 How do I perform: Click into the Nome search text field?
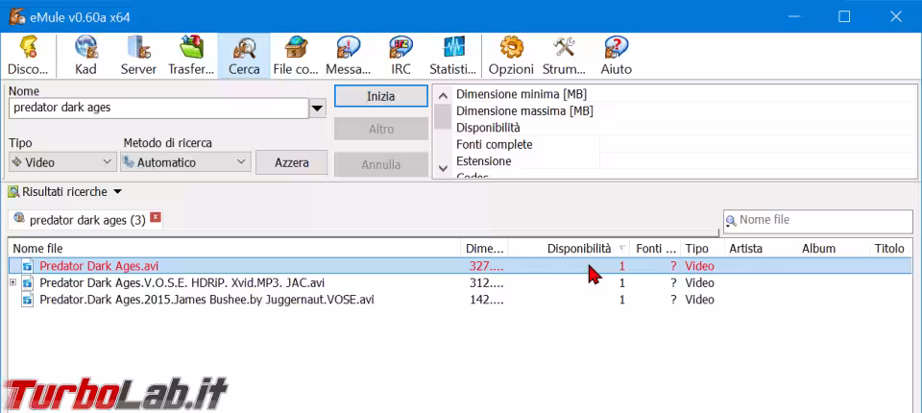[158, 109]
